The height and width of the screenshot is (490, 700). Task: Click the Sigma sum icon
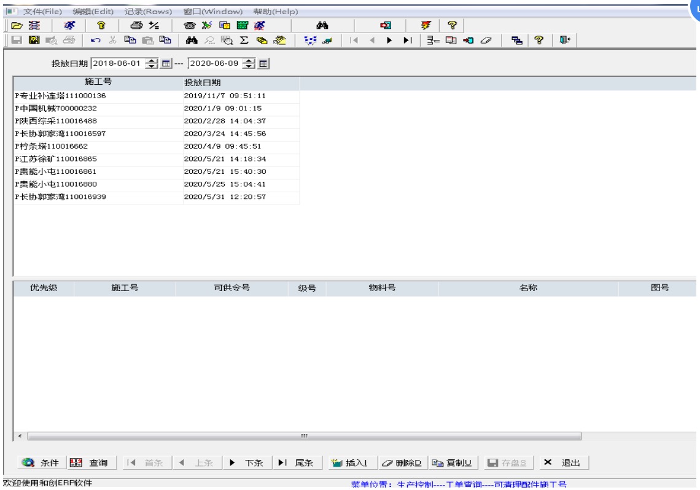[244, 40]
